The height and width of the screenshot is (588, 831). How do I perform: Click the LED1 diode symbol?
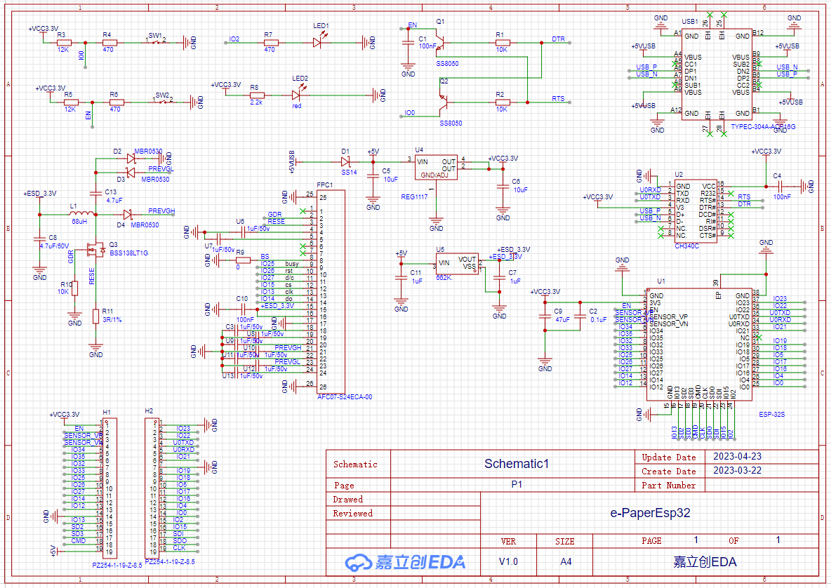tap(317, 43)
